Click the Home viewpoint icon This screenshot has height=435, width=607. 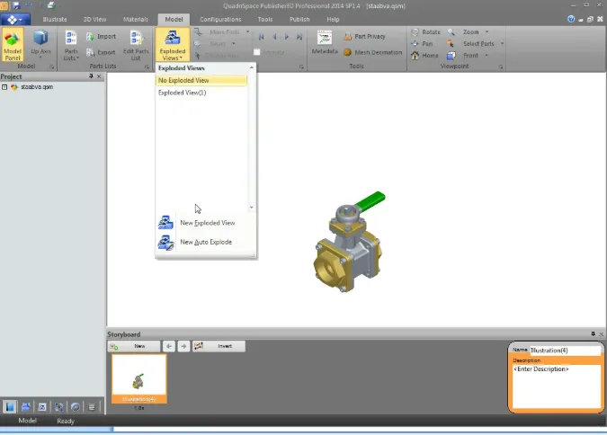415,56
